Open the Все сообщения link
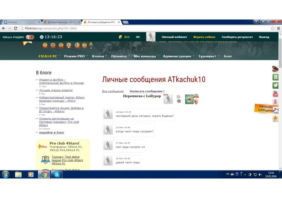The width and height of the screenshot is (282, 198). [x=113, y=91]
